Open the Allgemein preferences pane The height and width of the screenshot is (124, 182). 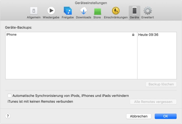pyautogui.click(x=34, y=13)
